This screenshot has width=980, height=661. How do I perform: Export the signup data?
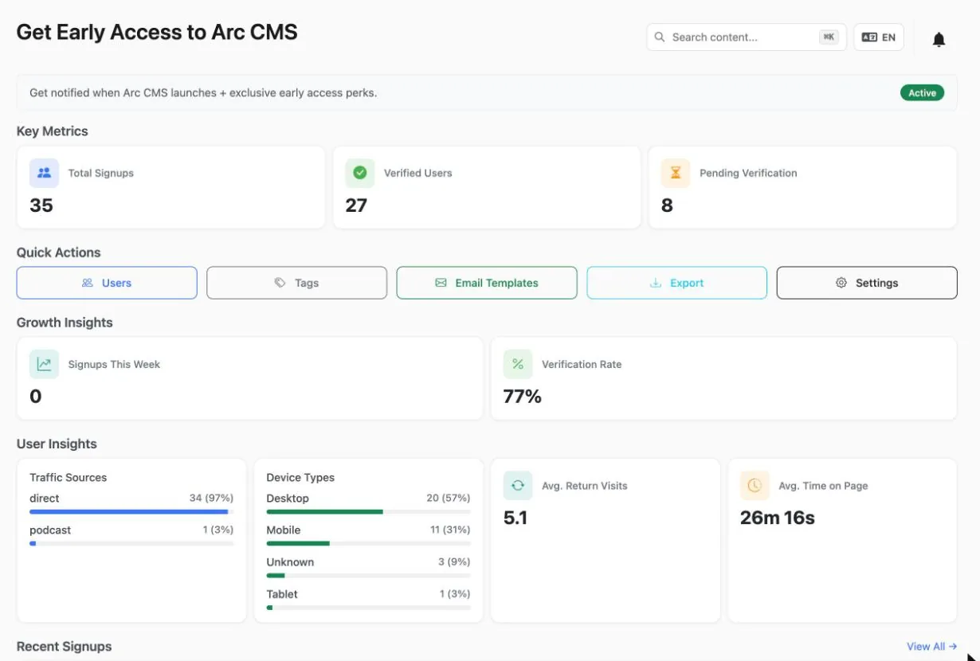click(676, 283)
